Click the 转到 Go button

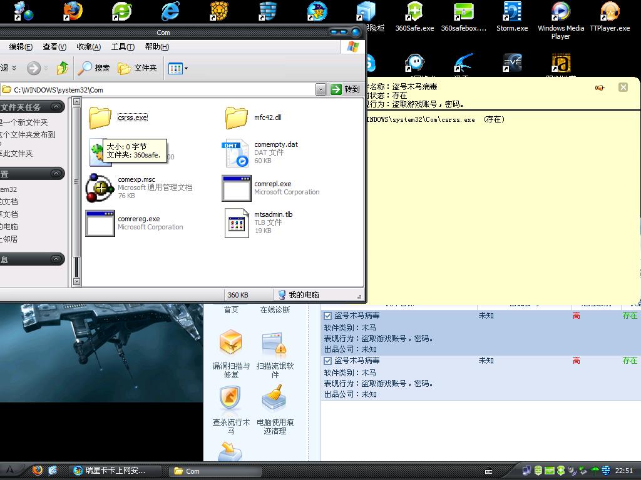coord(346,89)
